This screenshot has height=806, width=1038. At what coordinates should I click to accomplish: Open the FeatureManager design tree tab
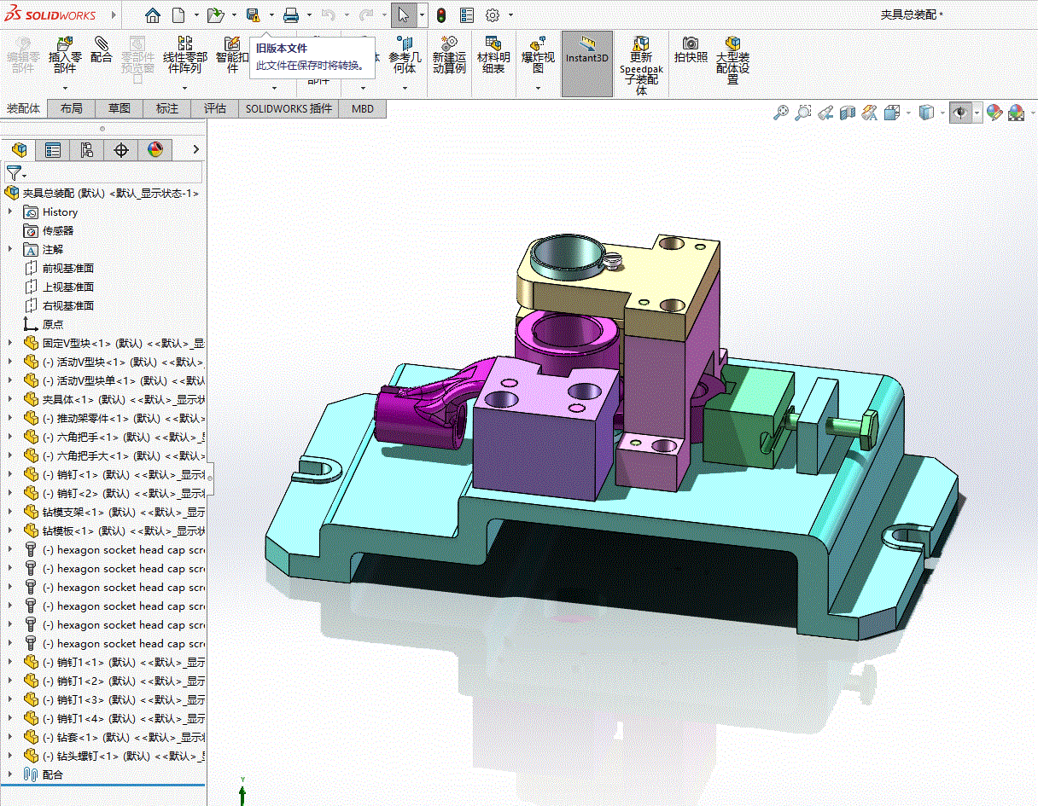[x=19, y=150]
